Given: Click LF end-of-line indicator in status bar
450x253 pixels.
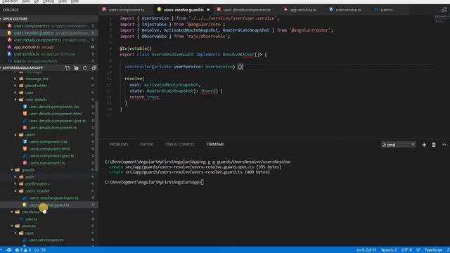Looking at the screenshot, I should click(x=418, y=250).
